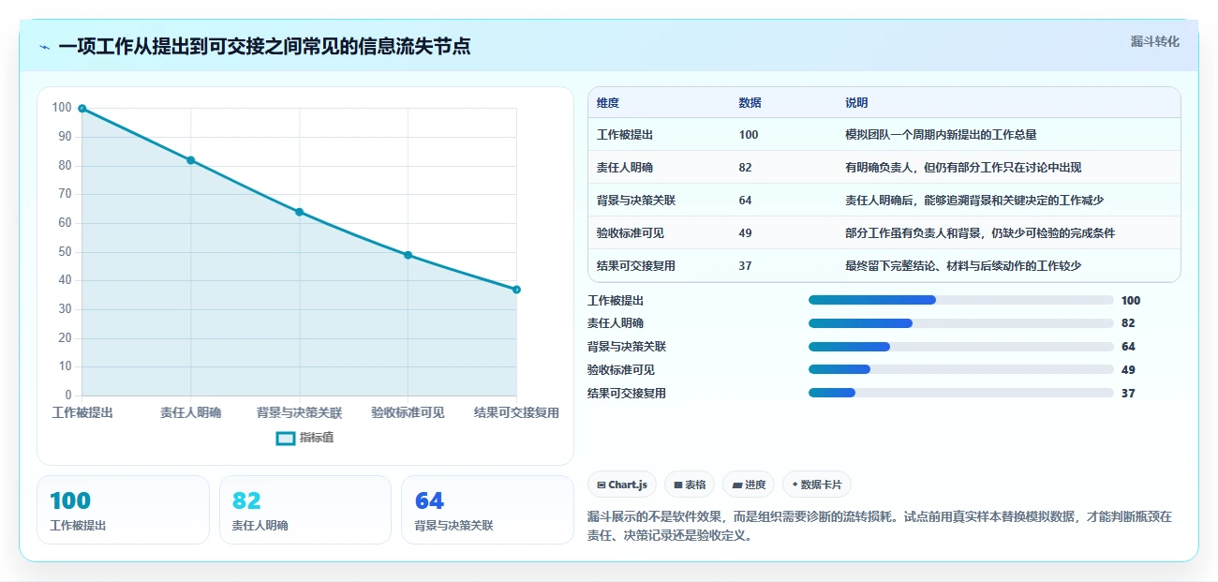Viewport: 1218px width, 582px height.
Task: Toggle the 指标值 legend swatch
Action: tap(286, 438)
